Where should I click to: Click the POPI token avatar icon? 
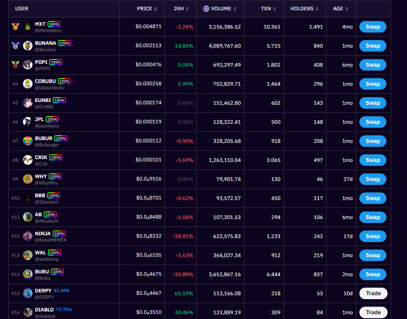point(28,65)
